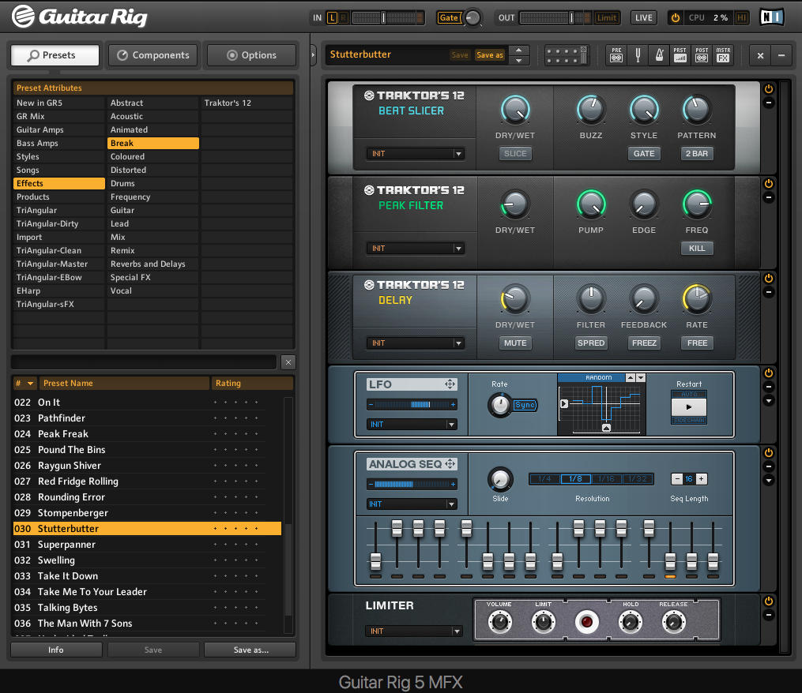Expand the LFO module down arrow
This screenshot has height=693, width=802.
click(768, 401)
